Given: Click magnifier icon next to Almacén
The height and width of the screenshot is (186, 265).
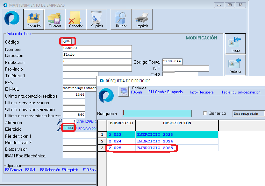Looking at the screenshot, I should 60,122.
